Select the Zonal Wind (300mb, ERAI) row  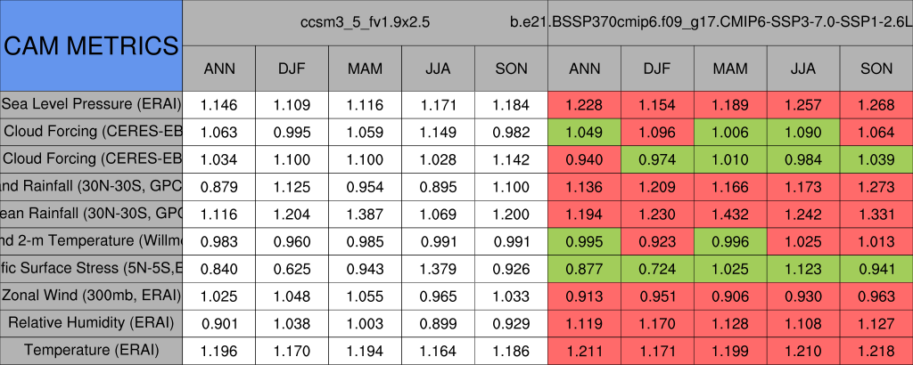pos(91,296)
